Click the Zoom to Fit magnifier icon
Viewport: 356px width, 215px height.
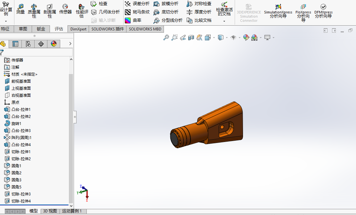click(x=166, y=37)
